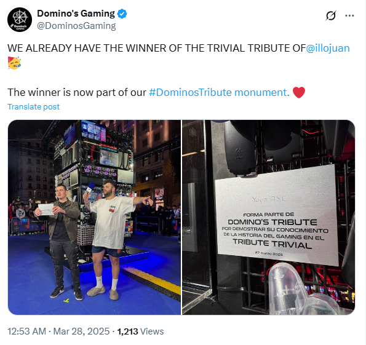Click the party face emoji
Viewport: 366px width, 345px height.
(14, 63)
